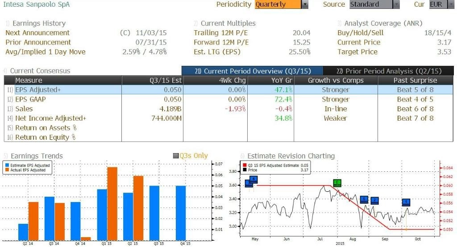Screen dimensions: 457x247
Task: Click the In-line growth vs comps cell
Action: (x=336, y=109)
